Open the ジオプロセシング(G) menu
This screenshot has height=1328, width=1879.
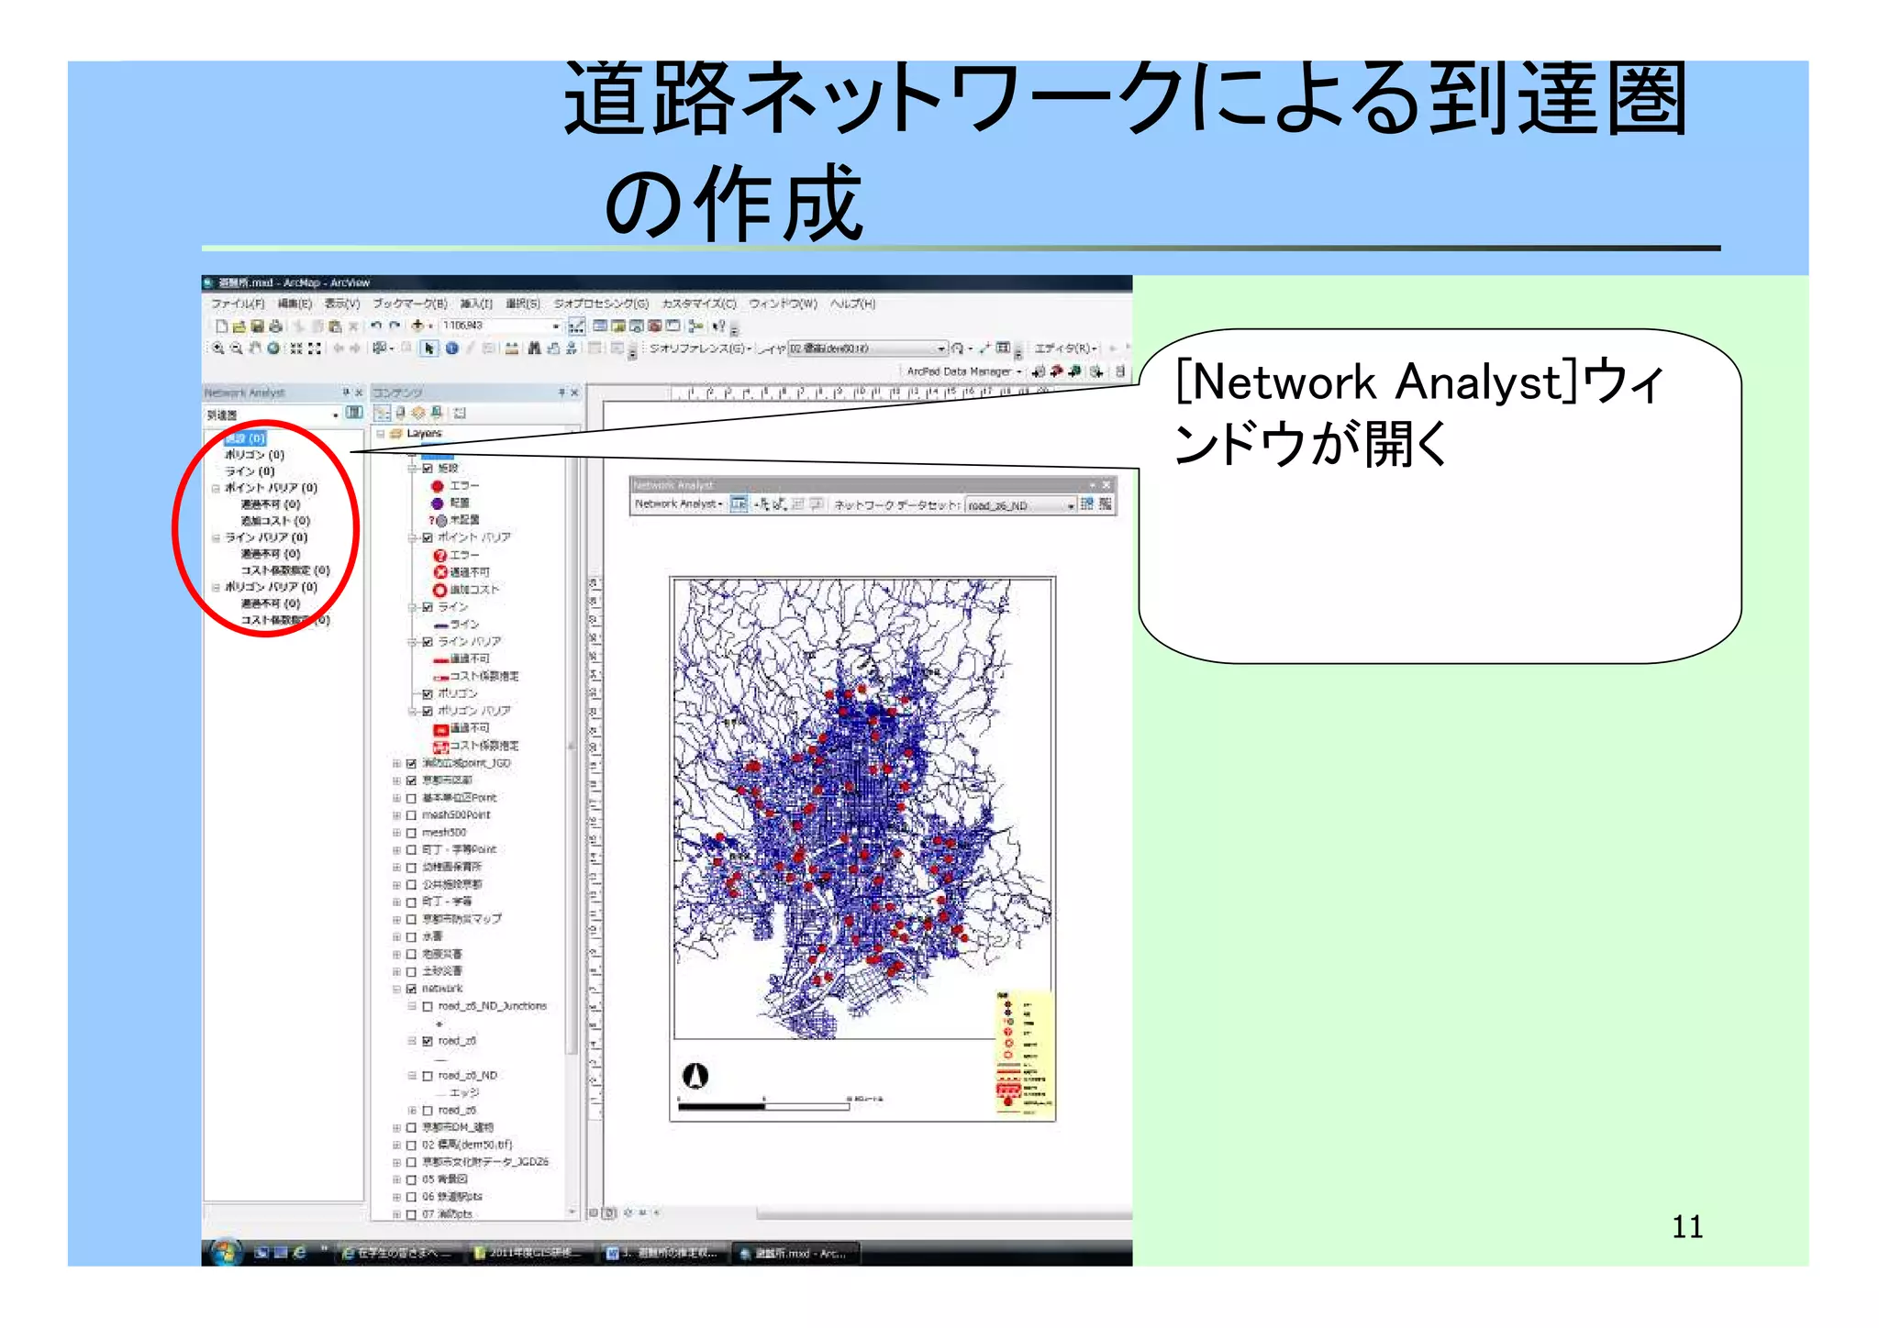(601, 304)
